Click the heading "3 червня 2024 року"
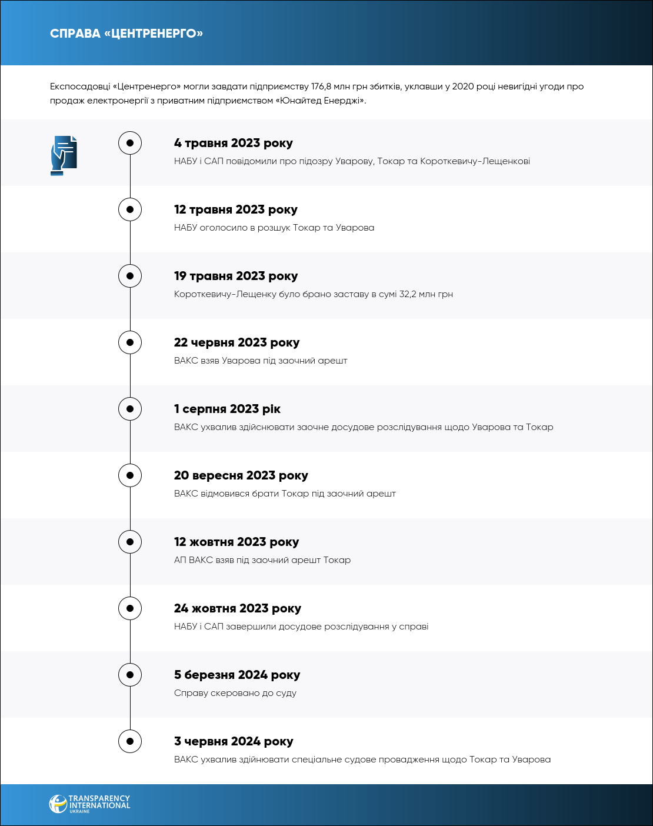Image resolution: width=653 pixels, height=826 pixels. 234,741
